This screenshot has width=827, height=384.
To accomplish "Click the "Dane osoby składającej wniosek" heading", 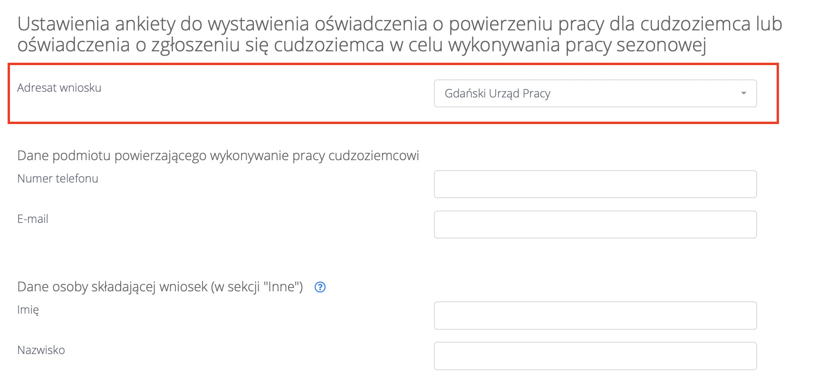I will tap(112, 287).
